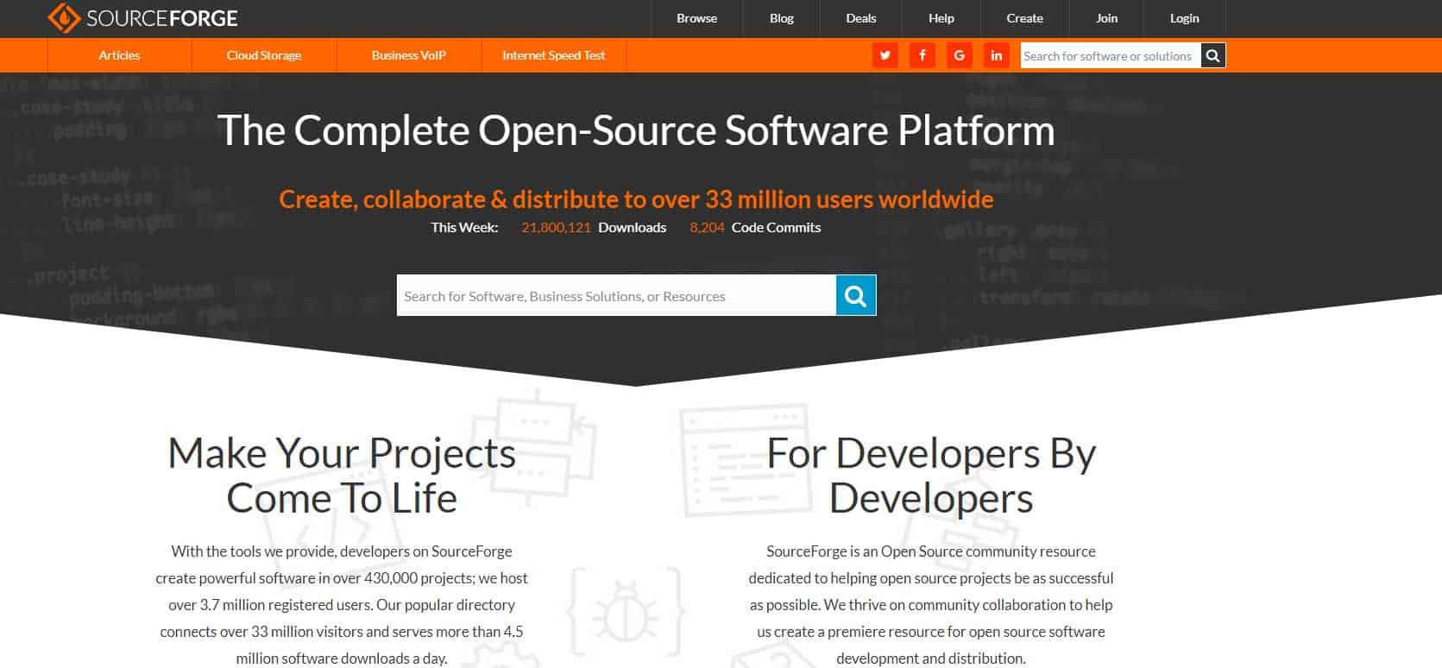Click the 'For Developers By Developers' heading

(931, 476)
